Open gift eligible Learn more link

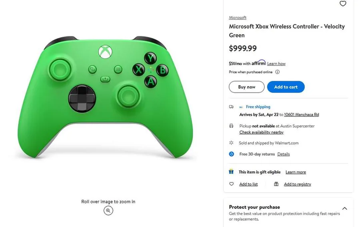(296, 172)
